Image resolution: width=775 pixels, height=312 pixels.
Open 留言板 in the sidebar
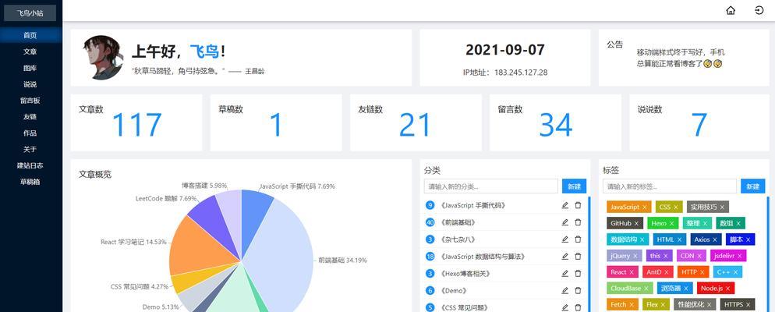(x=30, y=101)
